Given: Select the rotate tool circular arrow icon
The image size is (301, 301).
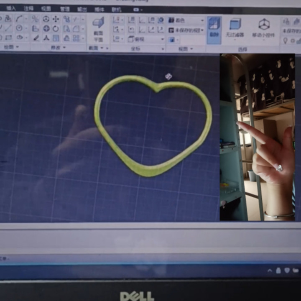Looking at the screenshot, I should tap(56, 28).
